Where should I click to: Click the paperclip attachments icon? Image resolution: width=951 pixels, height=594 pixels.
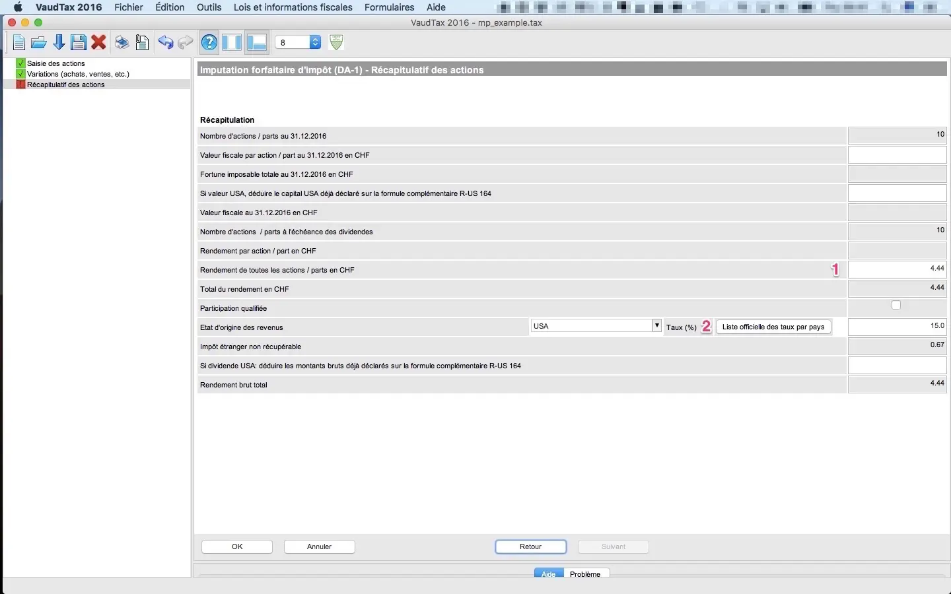(142, 43)
